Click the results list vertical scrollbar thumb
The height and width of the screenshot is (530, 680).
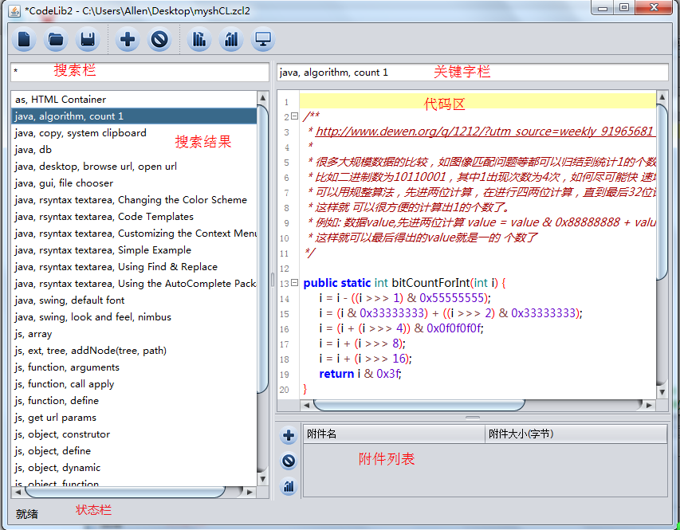pyautogui.click(x=263, y=249)
